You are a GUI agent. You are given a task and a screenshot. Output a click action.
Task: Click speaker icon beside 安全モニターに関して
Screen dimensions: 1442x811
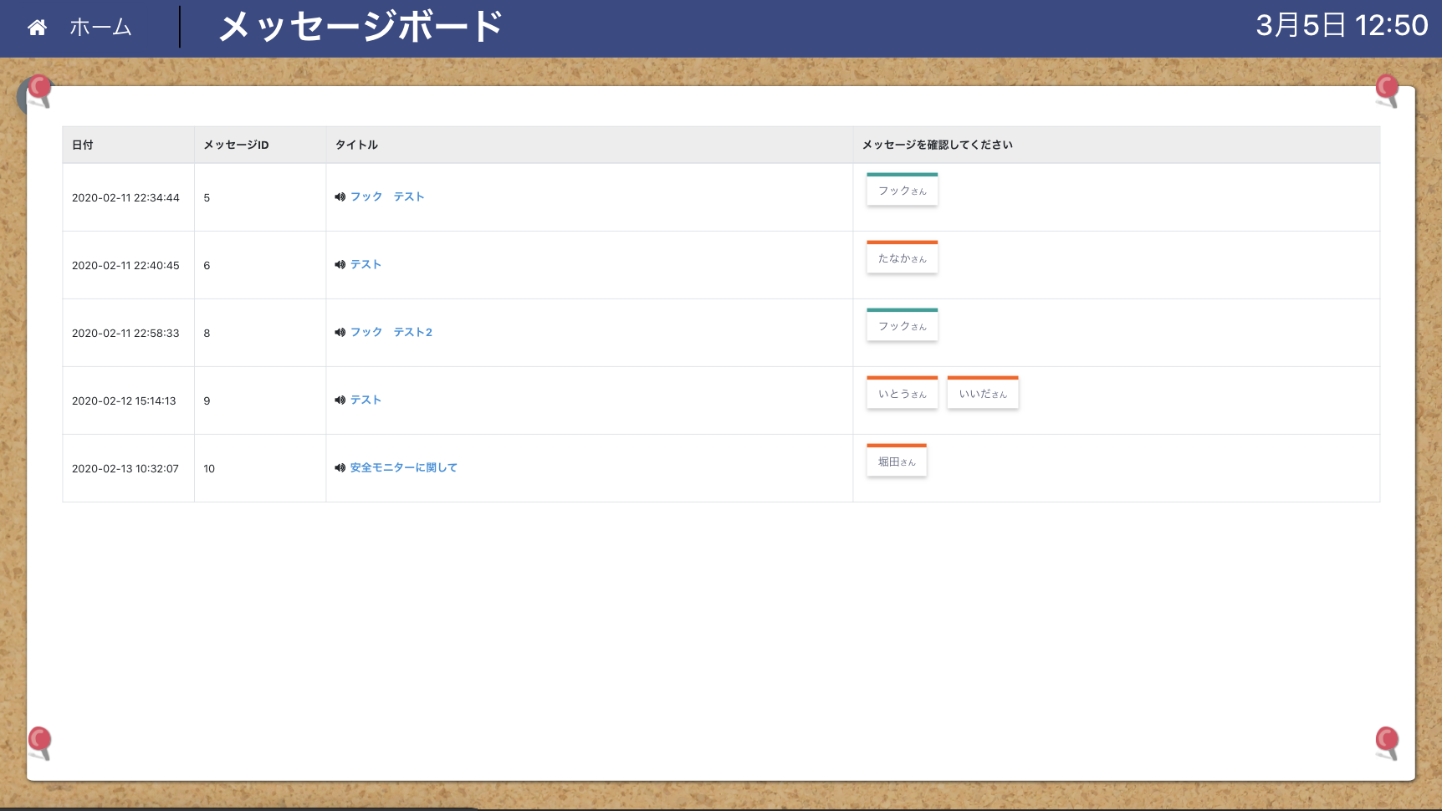point(340,468)
